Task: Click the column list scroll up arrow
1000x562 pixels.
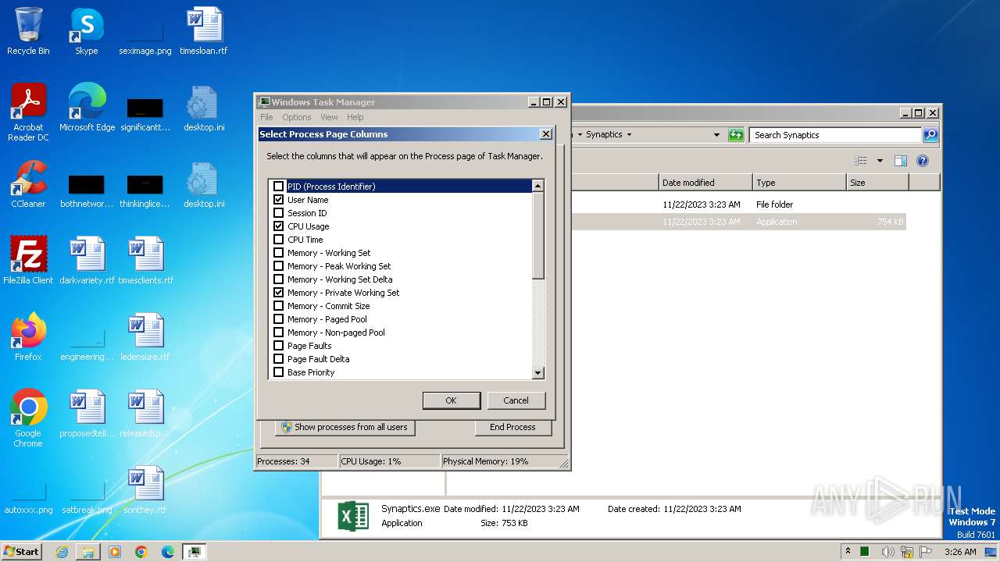Action: pos(537,186)
